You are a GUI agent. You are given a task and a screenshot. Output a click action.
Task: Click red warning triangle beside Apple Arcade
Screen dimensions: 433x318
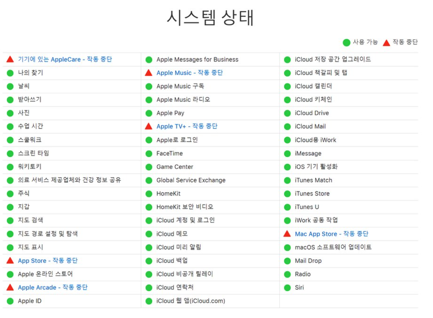coord(10,287)
